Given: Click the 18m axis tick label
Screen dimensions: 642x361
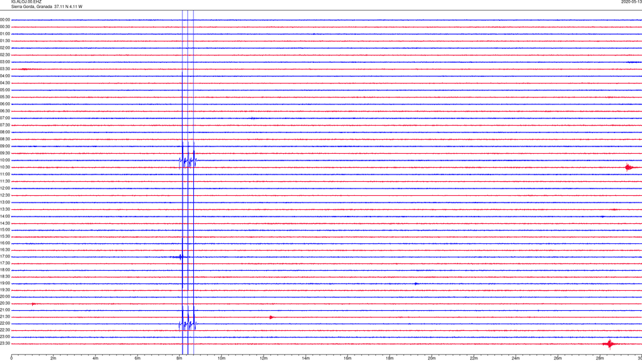Looking at the screenshot, I should (390, 358).
